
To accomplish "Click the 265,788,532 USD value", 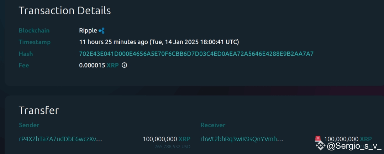I will coord(172,146).
